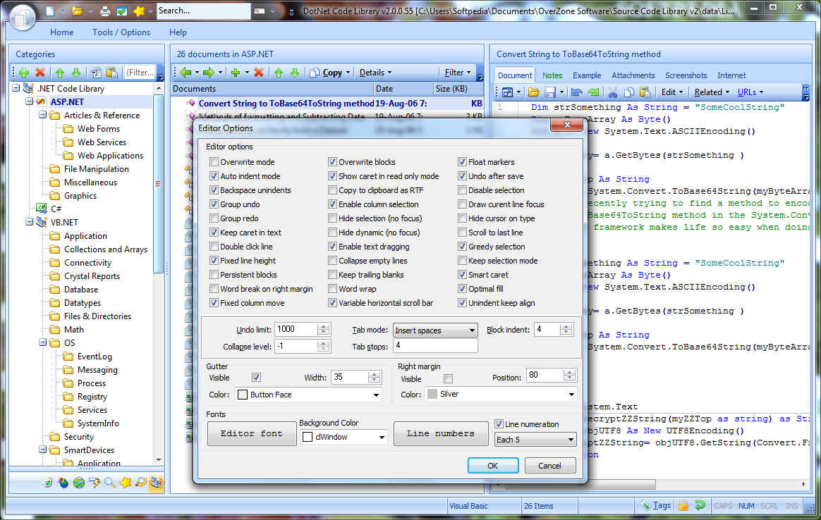
Task: Enable the Overwrite mode checkbox
Action: click(214, 162)
